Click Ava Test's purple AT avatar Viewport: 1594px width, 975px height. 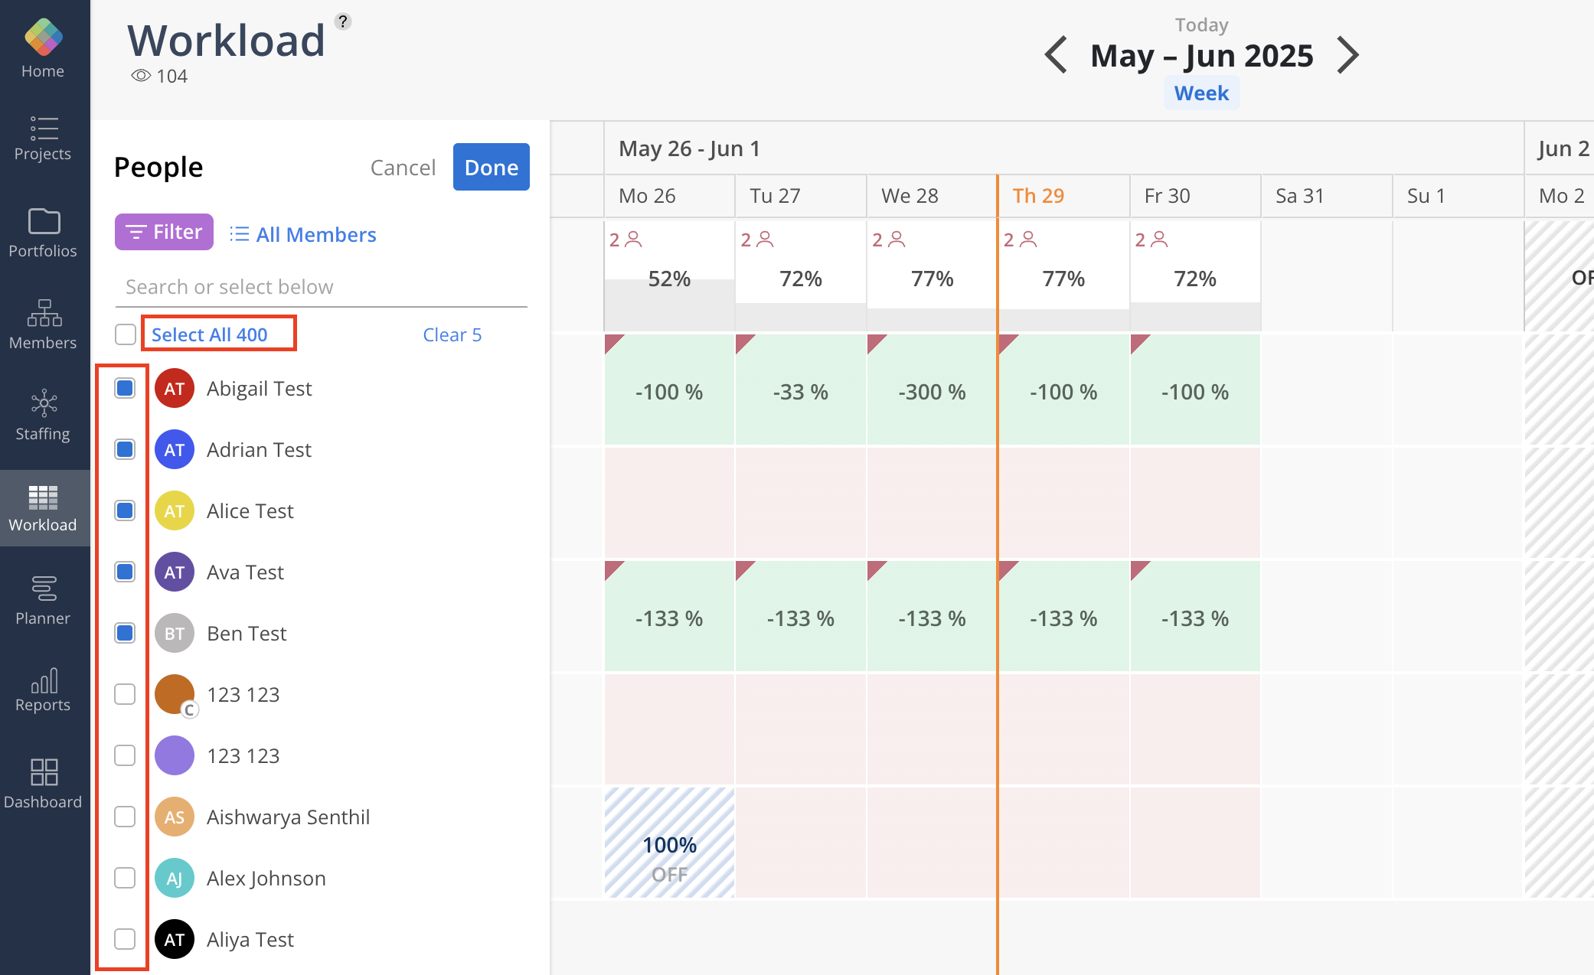(175, 572)
